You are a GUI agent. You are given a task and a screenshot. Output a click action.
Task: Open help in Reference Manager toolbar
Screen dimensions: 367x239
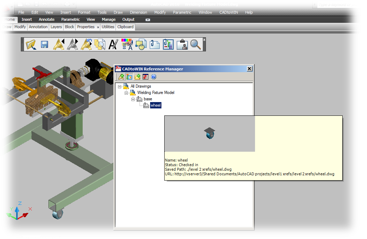pos(154,77)
